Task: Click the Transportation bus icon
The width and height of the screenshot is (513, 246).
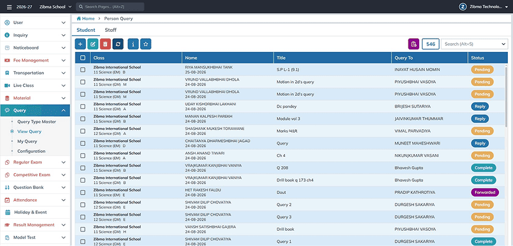Action: [x=7, y=73]
